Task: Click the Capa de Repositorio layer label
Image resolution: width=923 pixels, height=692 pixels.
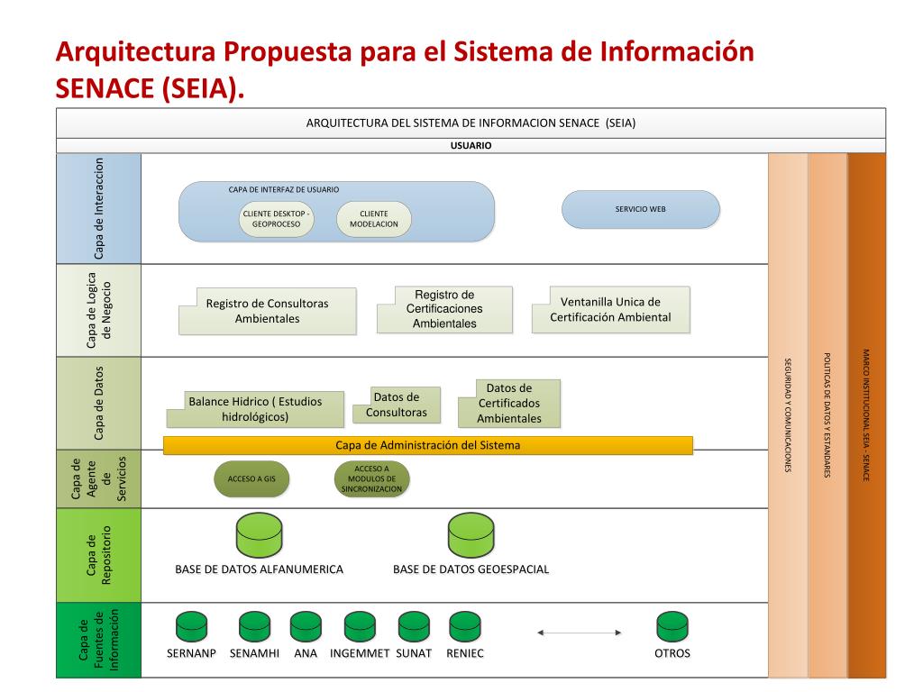Action: click(x=99, y=555)
